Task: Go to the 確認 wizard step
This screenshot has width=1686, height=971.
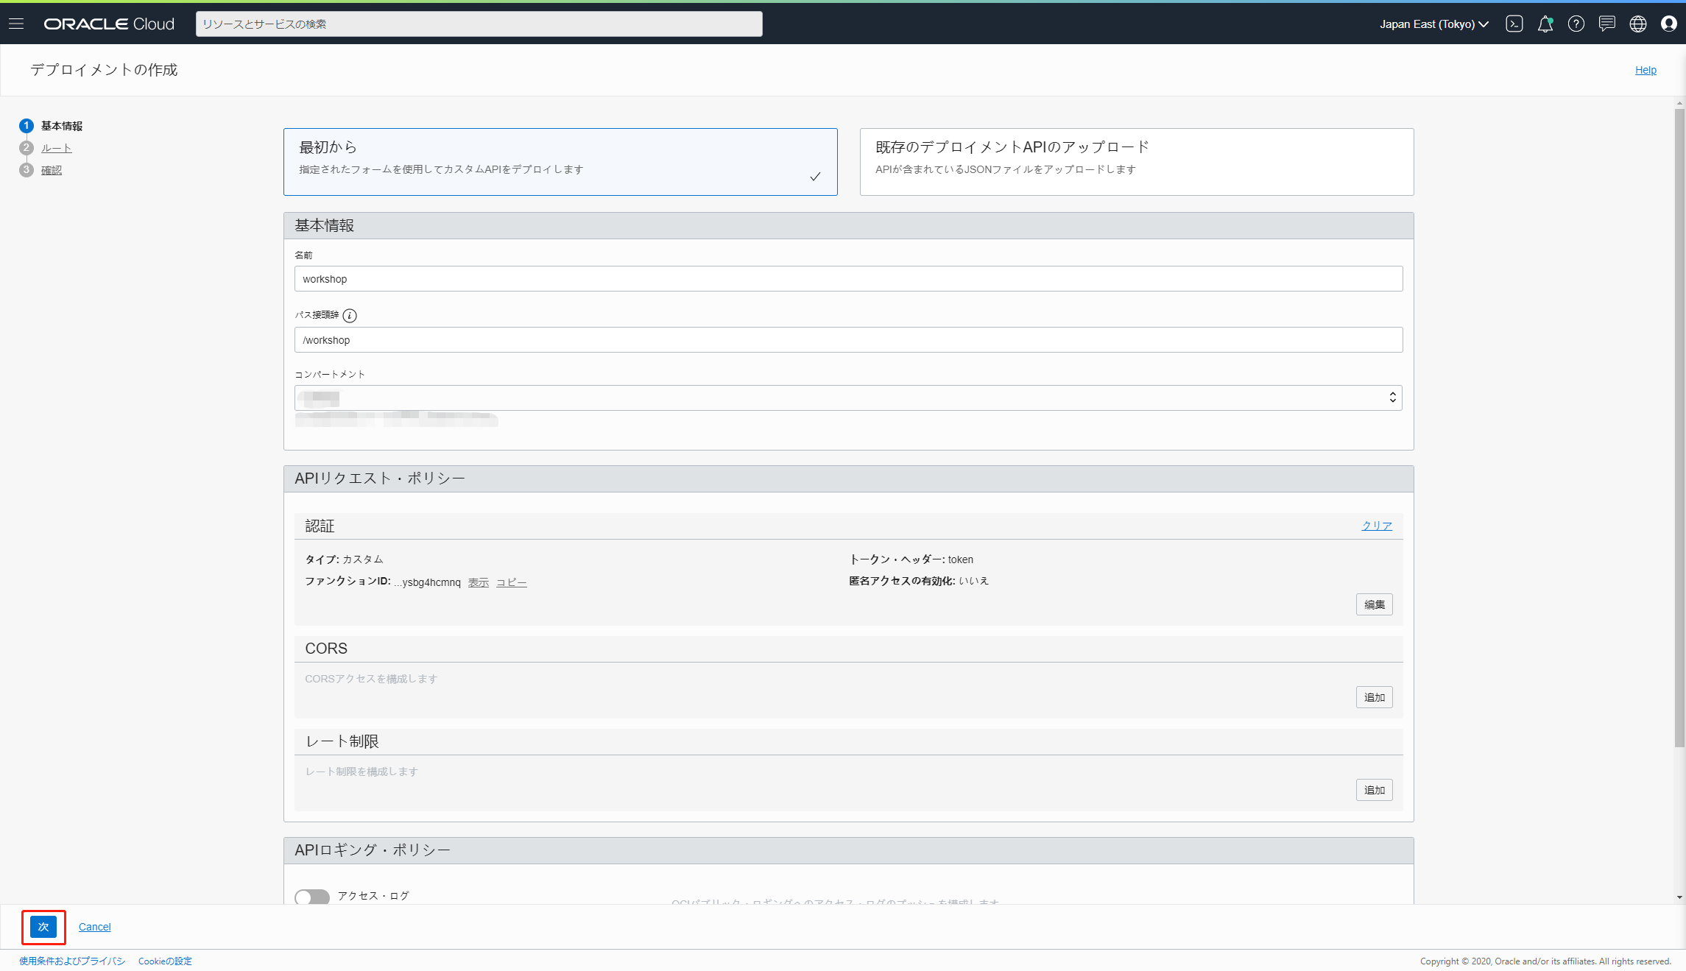Action: tap(51, 170)
